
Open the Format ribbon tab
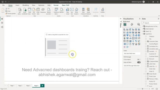click(x=56, y=5)
